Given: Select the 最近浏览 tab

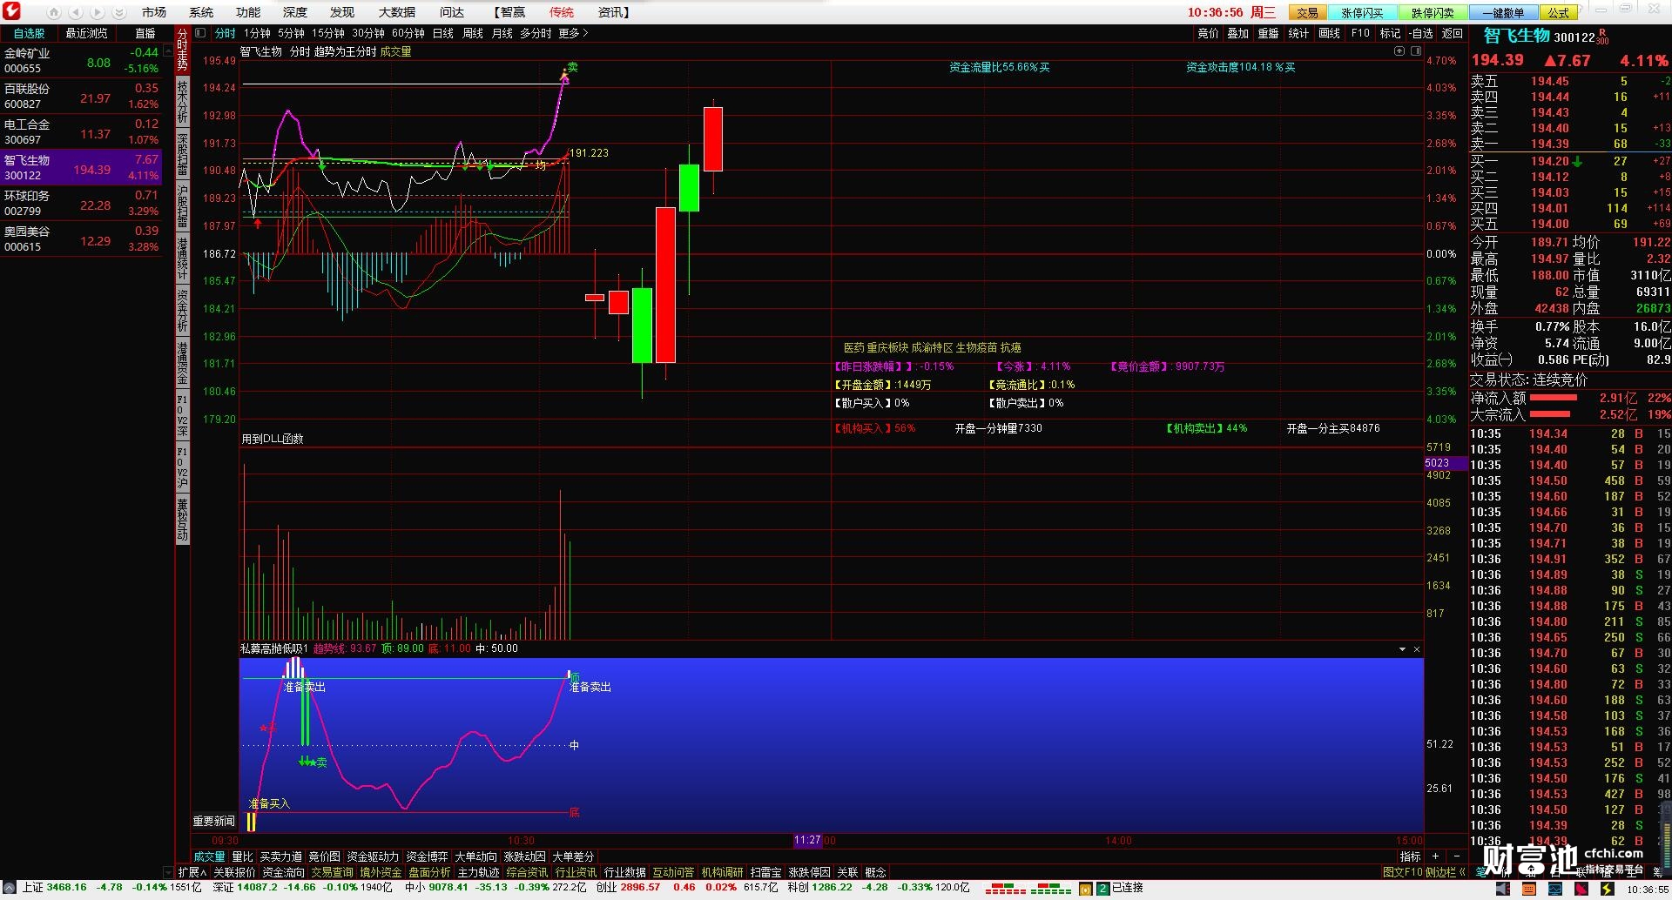Looking at the screenshot, I should coord(86,33).
